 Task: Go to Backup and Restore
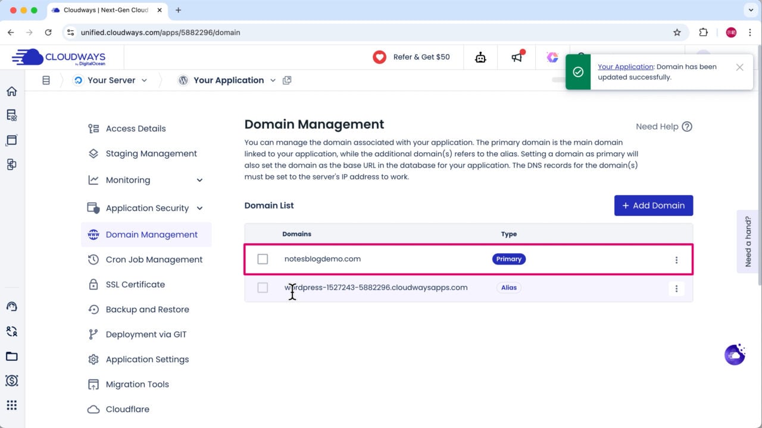tap(147, 309)
